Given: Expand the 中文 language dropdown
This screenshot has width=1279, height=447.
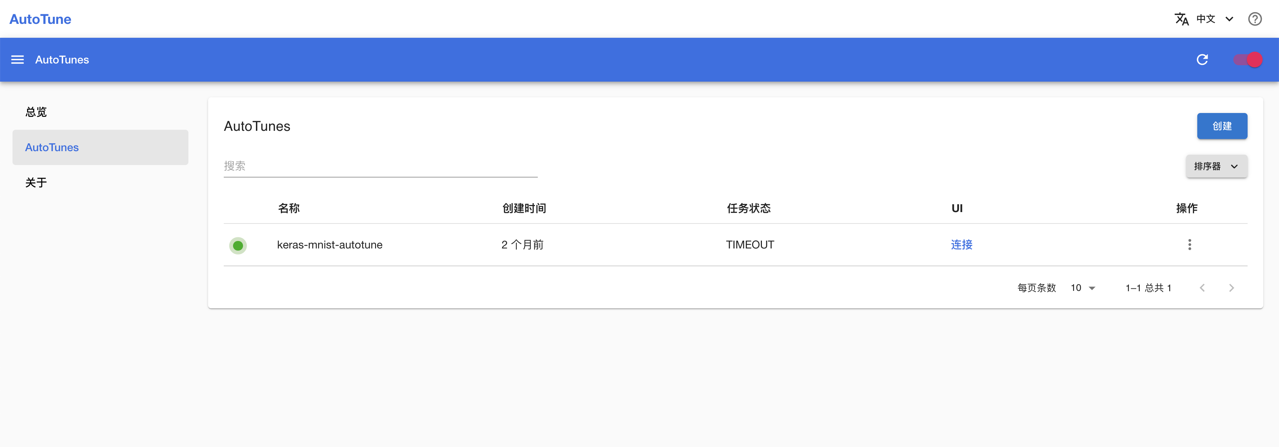Looking at the screenshot, I should [1214, 19].
